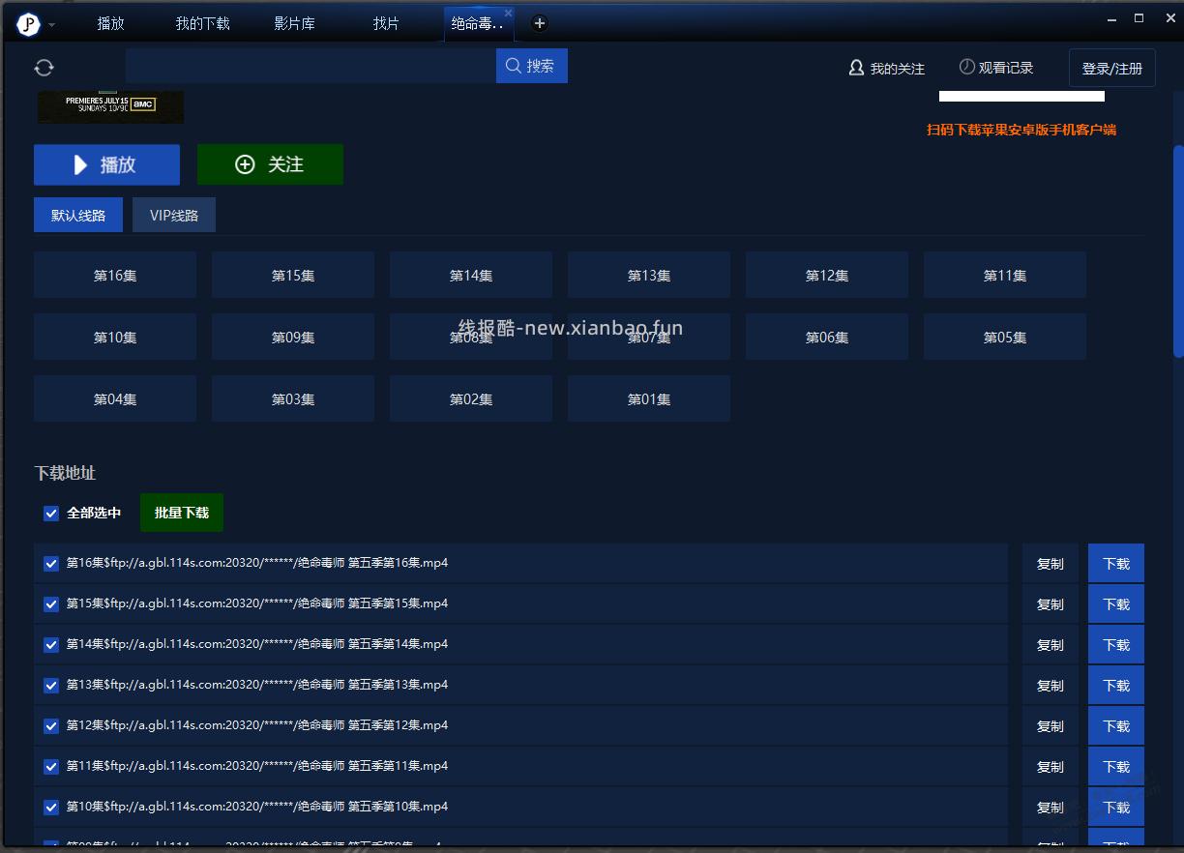Switch to the 我的下载 tab
The width and height of the screenshot is (1184, 853).
(x=203, y=23)
